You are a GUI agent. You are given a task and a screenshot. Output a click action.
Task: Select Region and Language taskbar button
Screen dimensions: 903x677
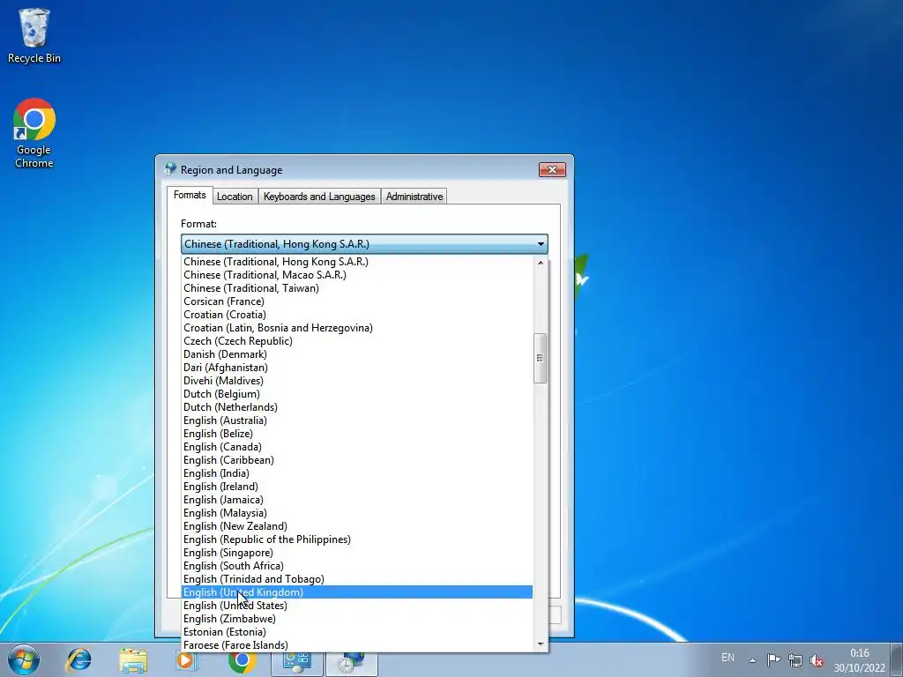click(352, 660)
